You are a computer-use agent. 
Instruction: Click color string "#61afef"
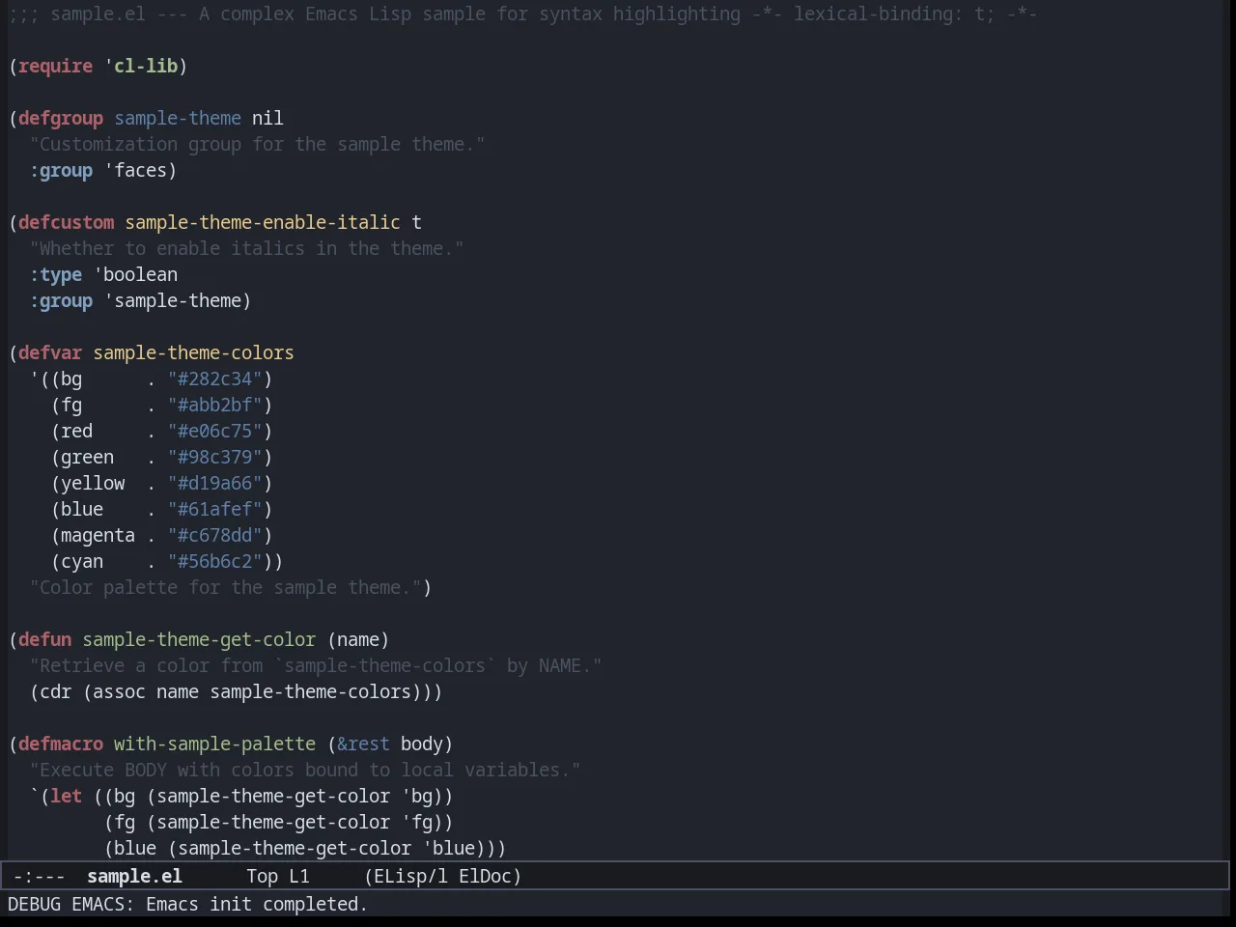pyautogui.click(x=214, y=509)
